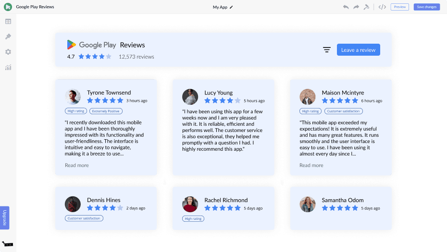Screen dimensions: 447x252
Task: Click Maison Mcintyre's avatar
Action: [308, 97]
